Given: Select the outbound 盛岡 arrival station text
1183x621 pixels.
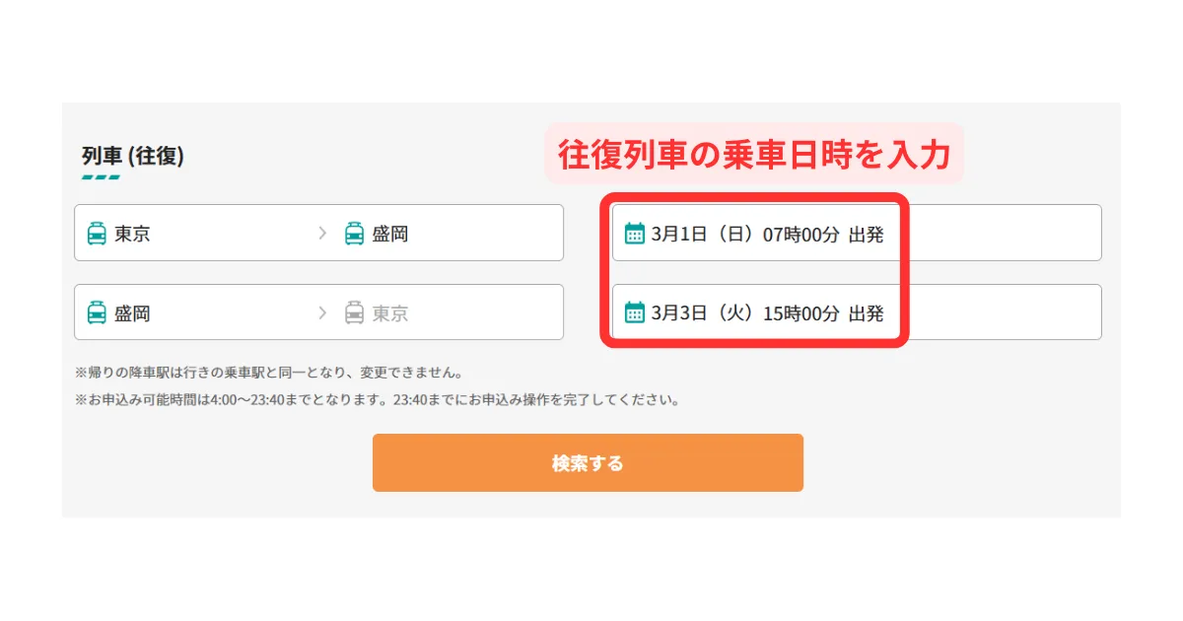Looking at the screenshot, I should click(390, 234).
